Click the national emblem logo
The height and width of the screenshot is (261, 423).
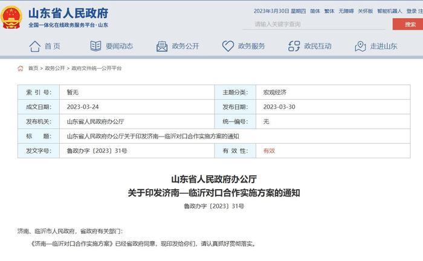11,18
